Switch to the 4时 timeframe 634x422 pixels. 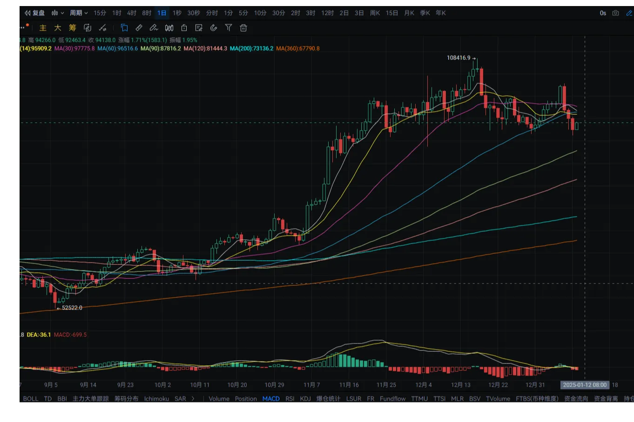pyautogui.click(x=132, y=13)
